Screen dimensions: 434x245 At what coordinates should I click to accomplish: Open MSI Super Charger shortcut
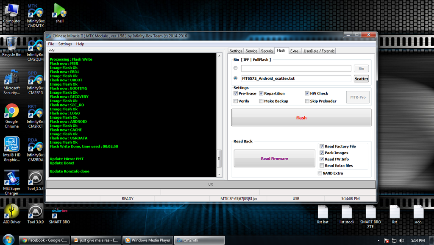click(x=11, y=183)
